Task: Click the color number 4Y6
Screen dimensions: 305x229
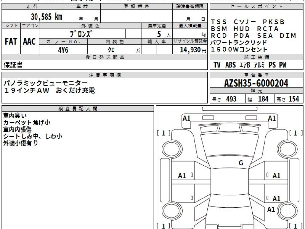Action: pyautogui.click(x=63, y=50)
